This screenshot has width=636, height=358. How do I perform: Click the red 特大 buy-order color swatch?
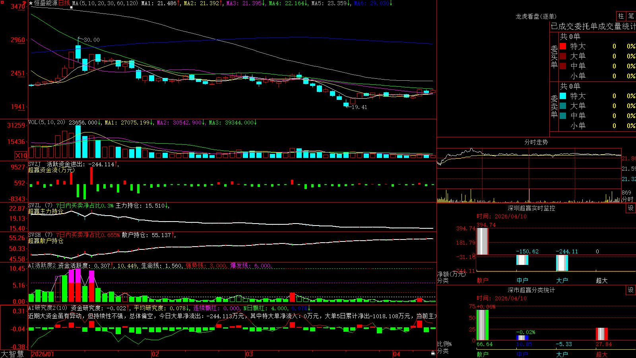[563, 46]
